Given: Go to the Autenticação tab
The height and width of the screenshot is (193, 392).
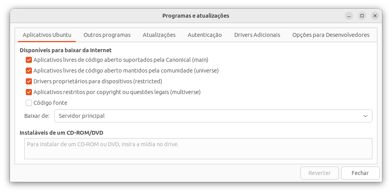Looking at the screenshot, I should click(205, 35).
